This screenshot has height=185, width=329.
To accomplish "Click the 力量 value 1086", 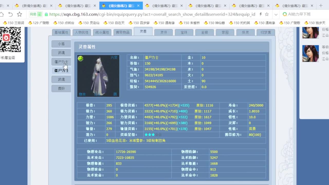I will (x=110, y=117).
